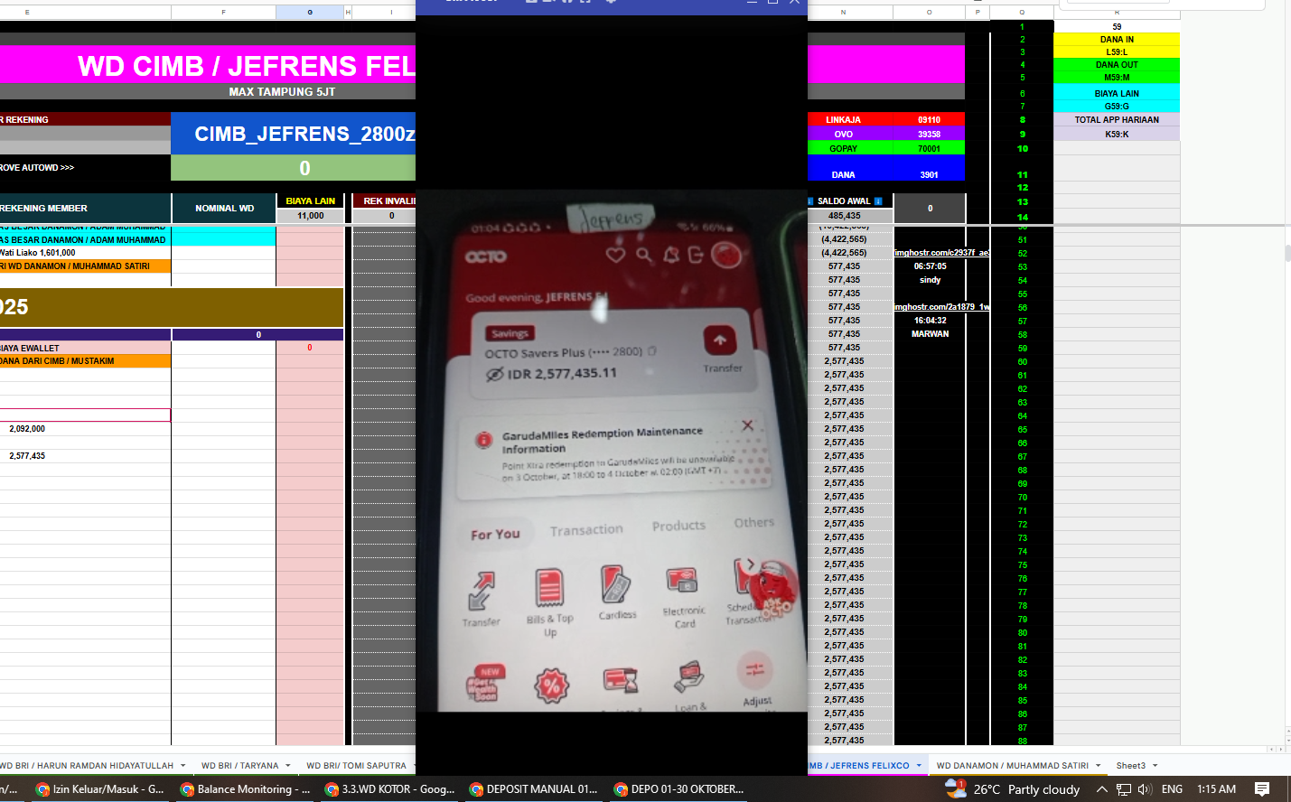Tap the logout icon in the OCTO app header
The width and height of the screenshot is (1291, 802).
pos(696,256)
